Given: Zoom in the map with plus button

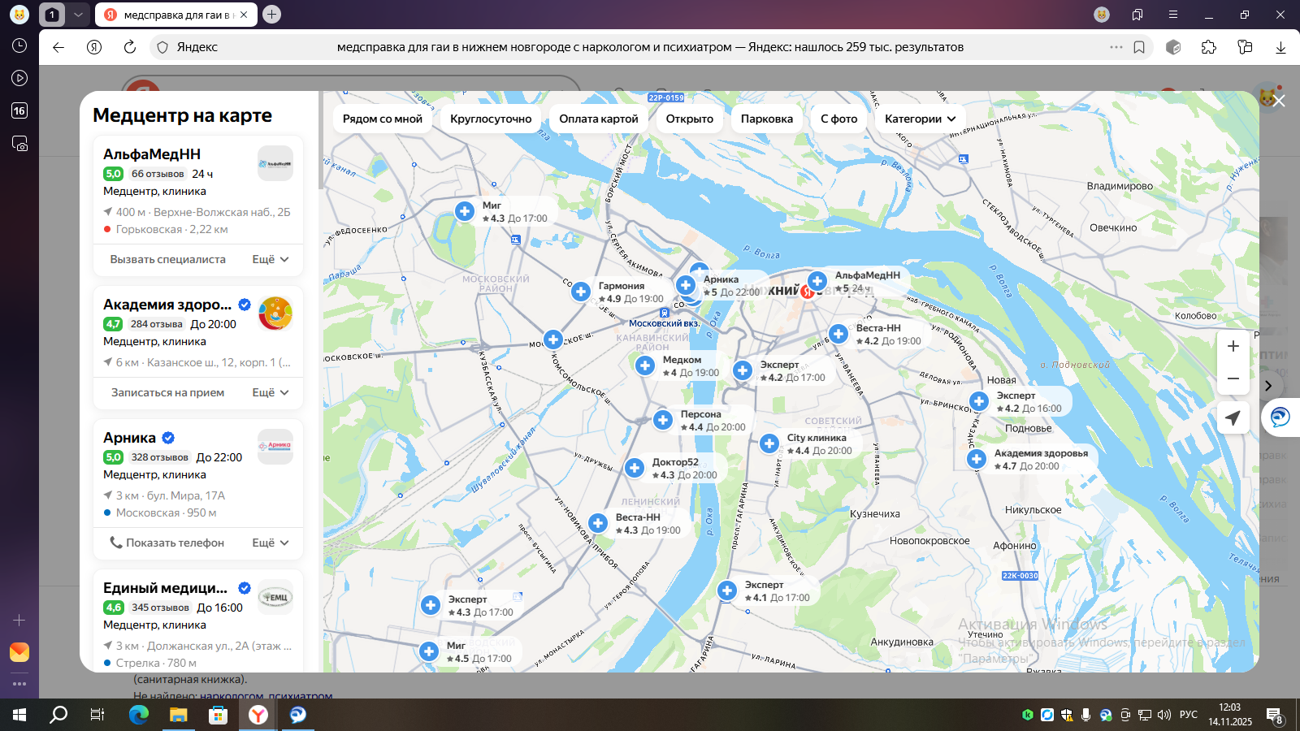Looking at the screenshot, I should point(1233,346).
